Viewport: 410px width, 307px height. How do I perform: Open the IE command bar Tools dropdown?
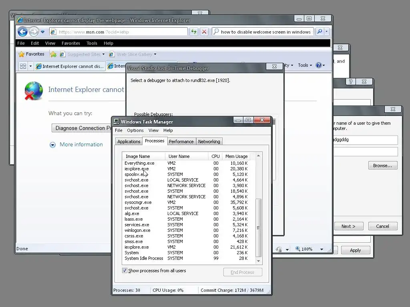[305, 65]
